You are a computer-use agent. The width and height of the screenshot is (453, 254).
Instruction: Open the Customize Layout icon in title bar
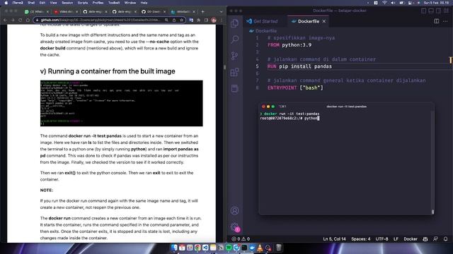point(447,11)
